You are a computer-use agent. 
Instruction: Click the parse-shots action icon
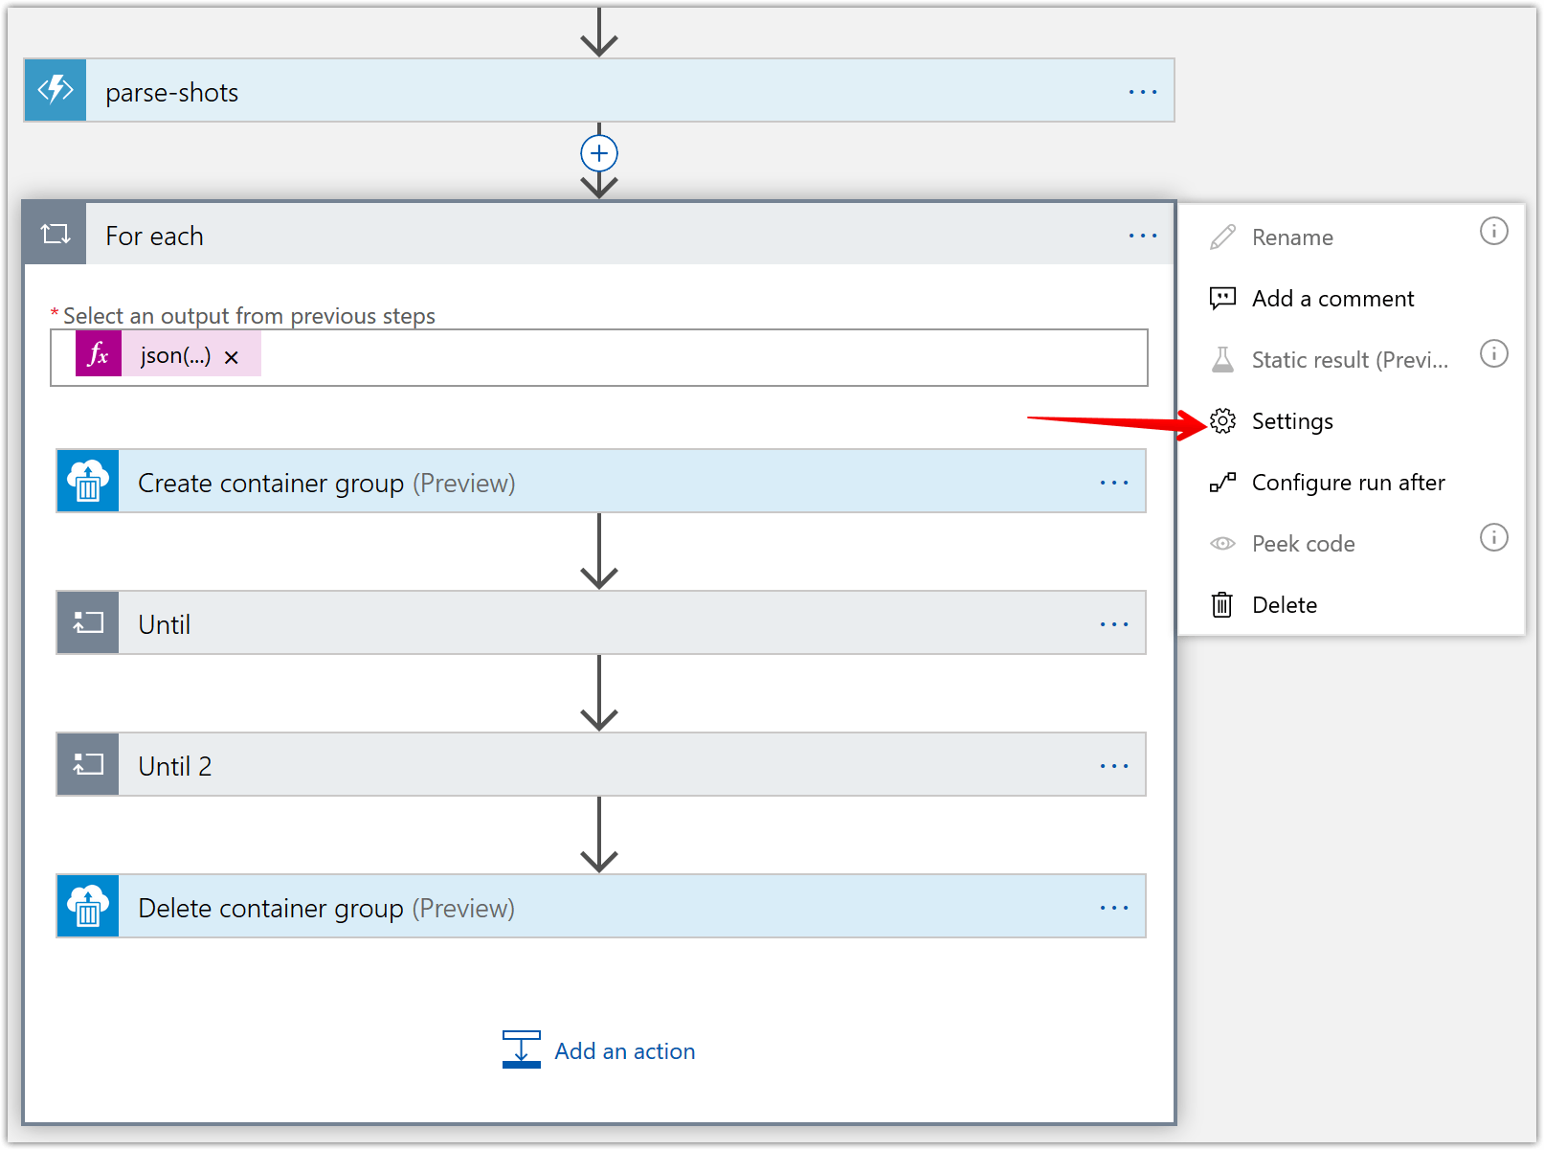(55, 90)
